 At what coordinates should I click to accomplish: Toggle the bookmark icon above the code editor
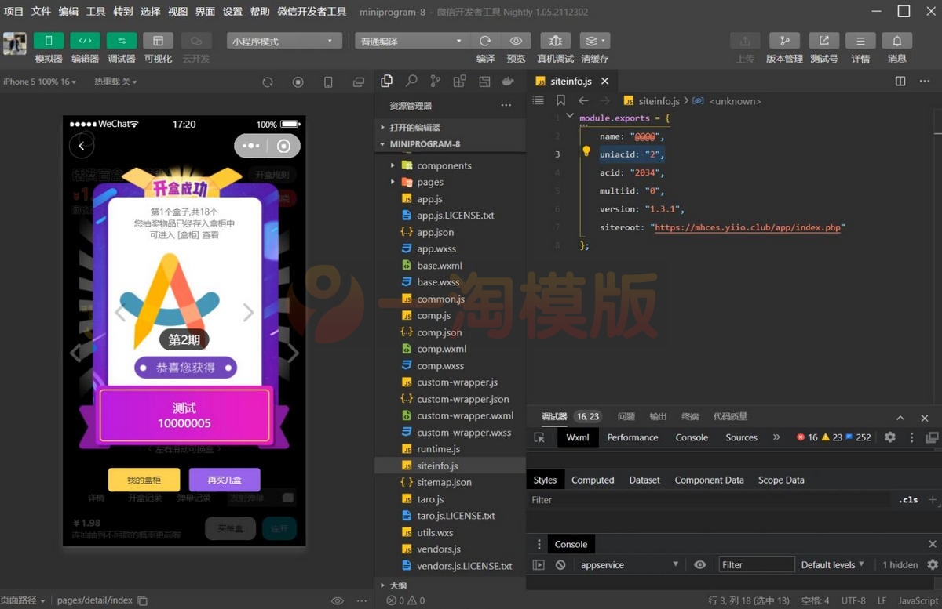560,100
